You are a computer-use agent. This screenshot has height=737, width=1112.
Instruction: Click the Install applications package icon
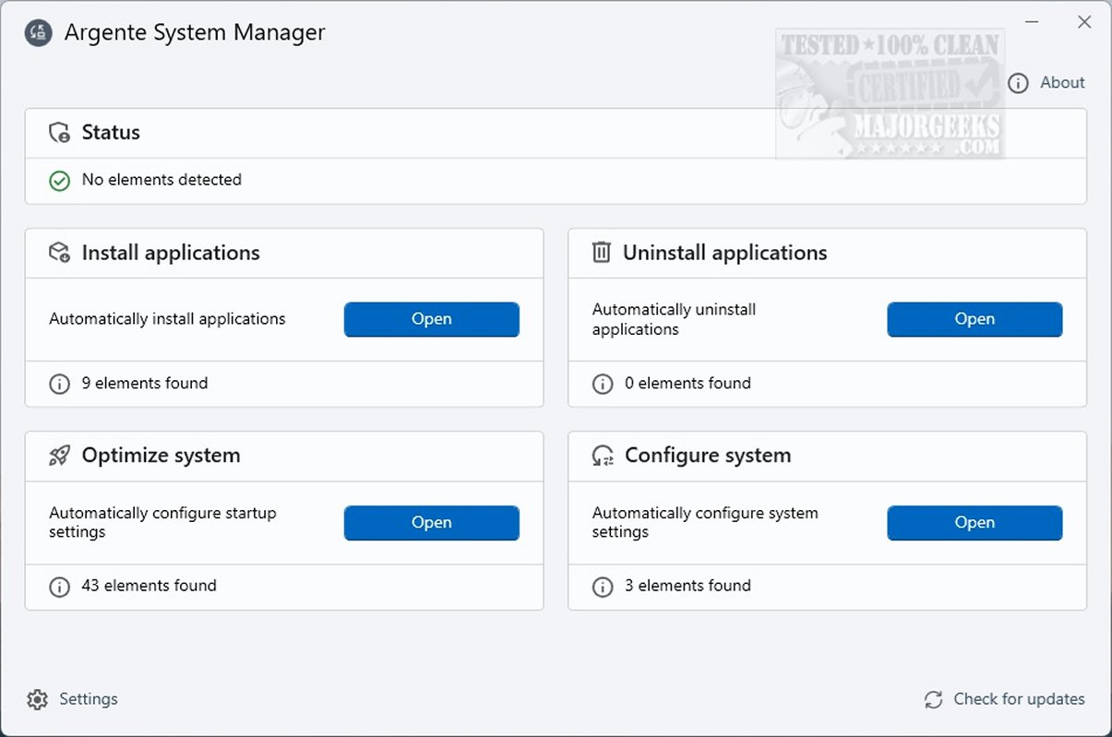pyautogui.click(x=60, y=253)
